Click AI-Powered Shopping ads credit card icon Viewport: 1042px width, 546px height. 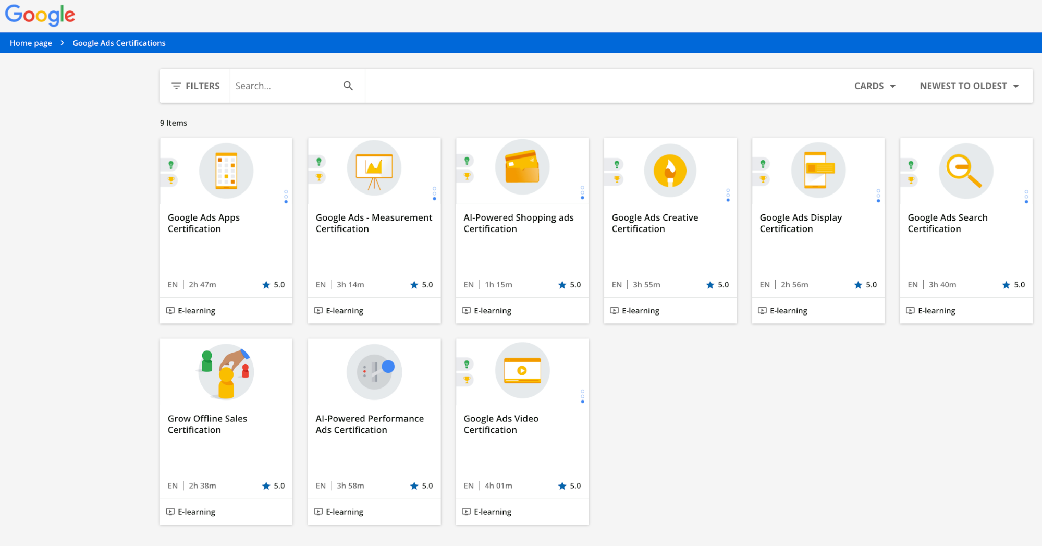tap(522, 167)
